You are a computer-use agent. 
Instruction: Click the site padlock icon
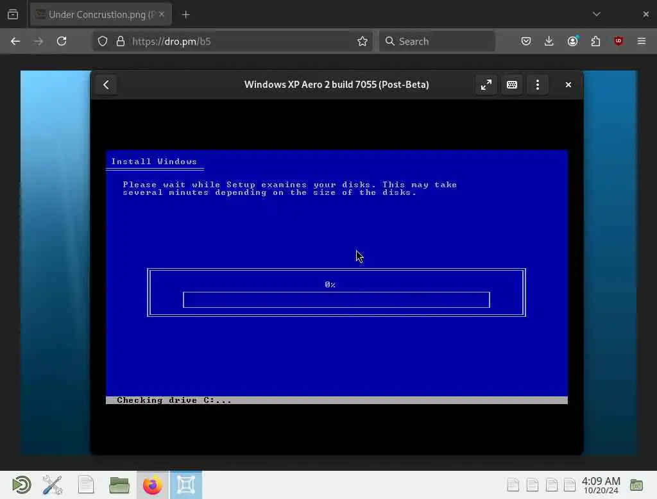(121, 41)
